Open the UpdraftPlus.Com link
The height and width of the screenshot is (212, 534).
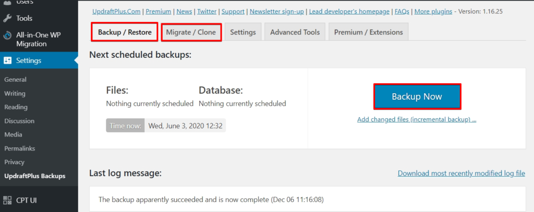[x=116, y=11]
